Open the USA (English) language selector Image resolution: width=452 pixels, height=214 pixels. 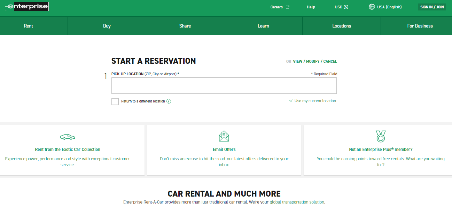389,7
